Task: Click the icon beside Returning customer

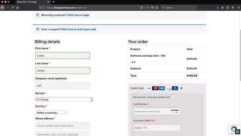Action: pos(38,15)
